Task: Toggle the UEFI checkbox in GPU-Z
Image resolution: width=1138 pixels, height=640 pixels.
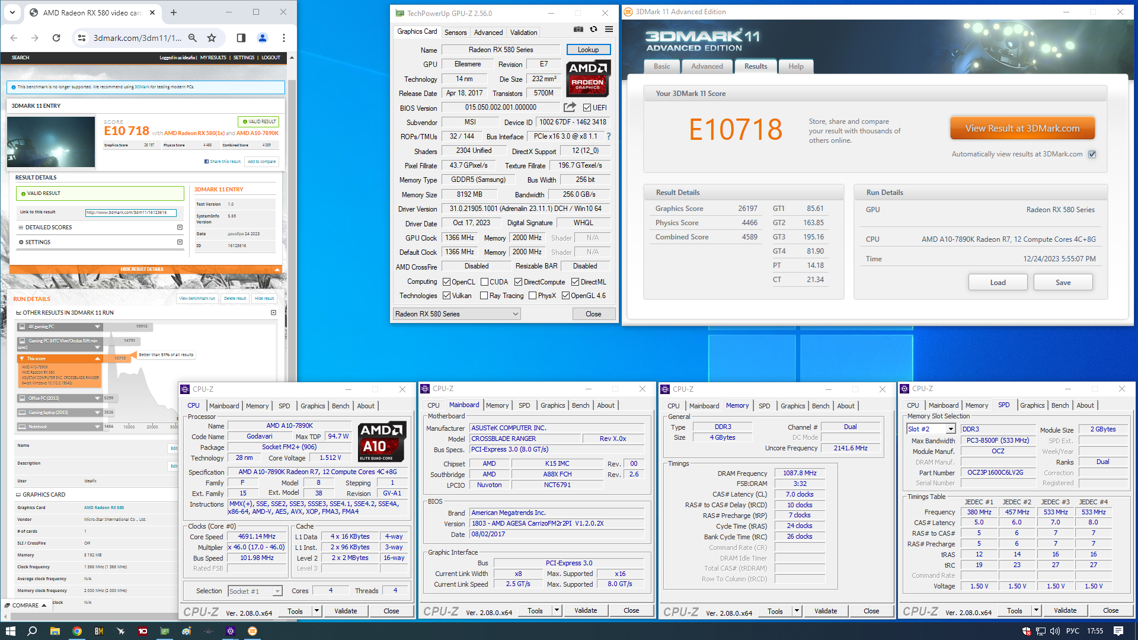Action: point(587,108)
